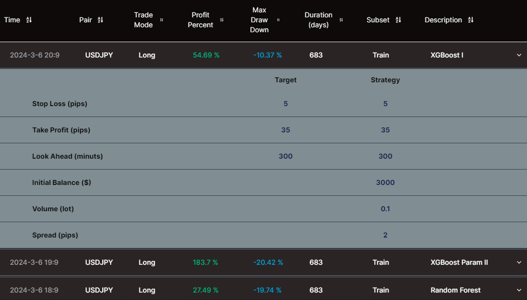527x300 pixels.
Task: Click the Duration (days) header text
Action: [x=318, y=20]
